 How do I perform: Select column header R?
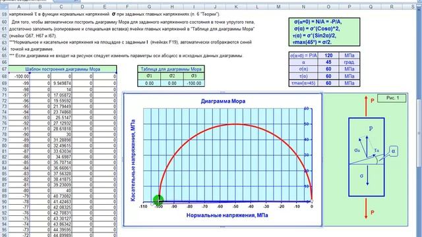click(x=392, y=7)
